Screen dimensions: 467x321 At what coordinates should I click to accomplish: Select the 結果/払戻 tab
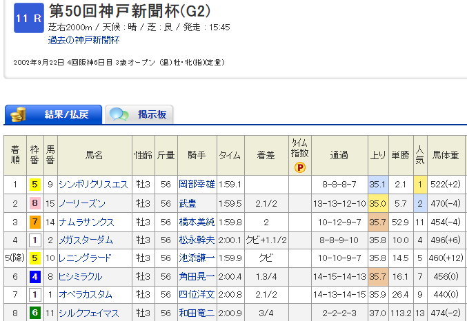click(54, 114)
